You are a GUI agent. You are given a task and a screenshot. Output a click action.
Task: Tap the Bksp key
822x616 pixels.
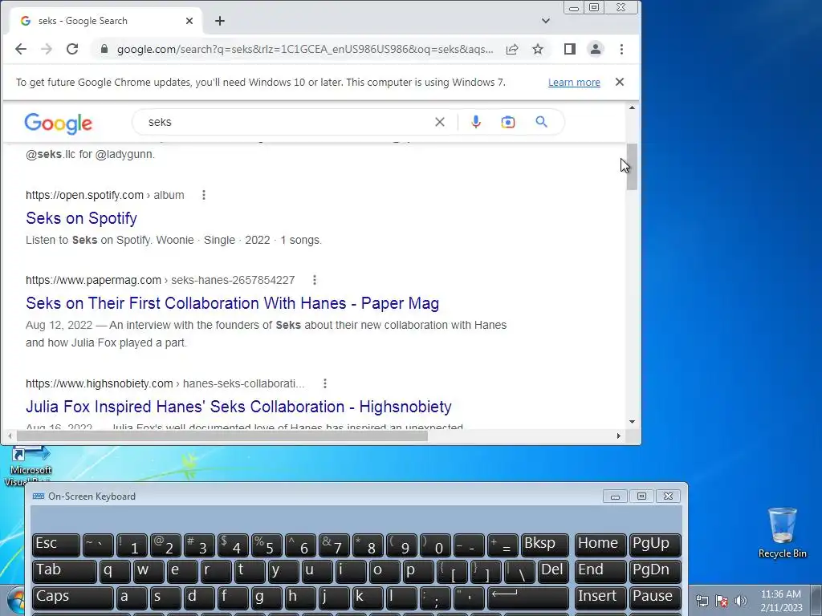tap(545, 545)
